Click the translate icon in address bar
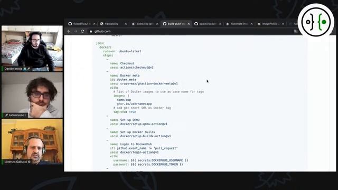The width and height of the screenshot is (338, 190). (x=295, y=32)
